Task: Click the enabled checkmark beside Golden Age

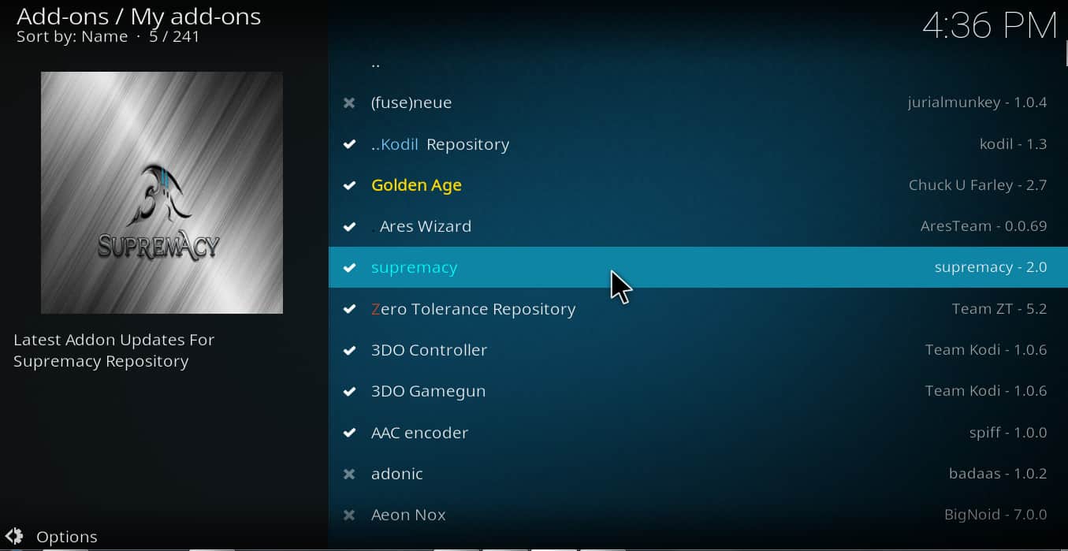Action: [x=349, y=185]
